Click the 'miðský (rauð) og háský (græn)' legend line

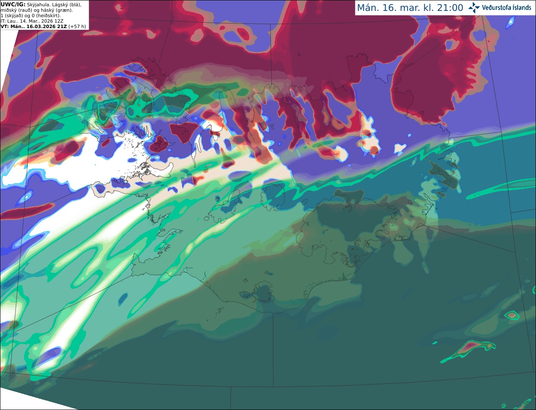pos(36,10)
